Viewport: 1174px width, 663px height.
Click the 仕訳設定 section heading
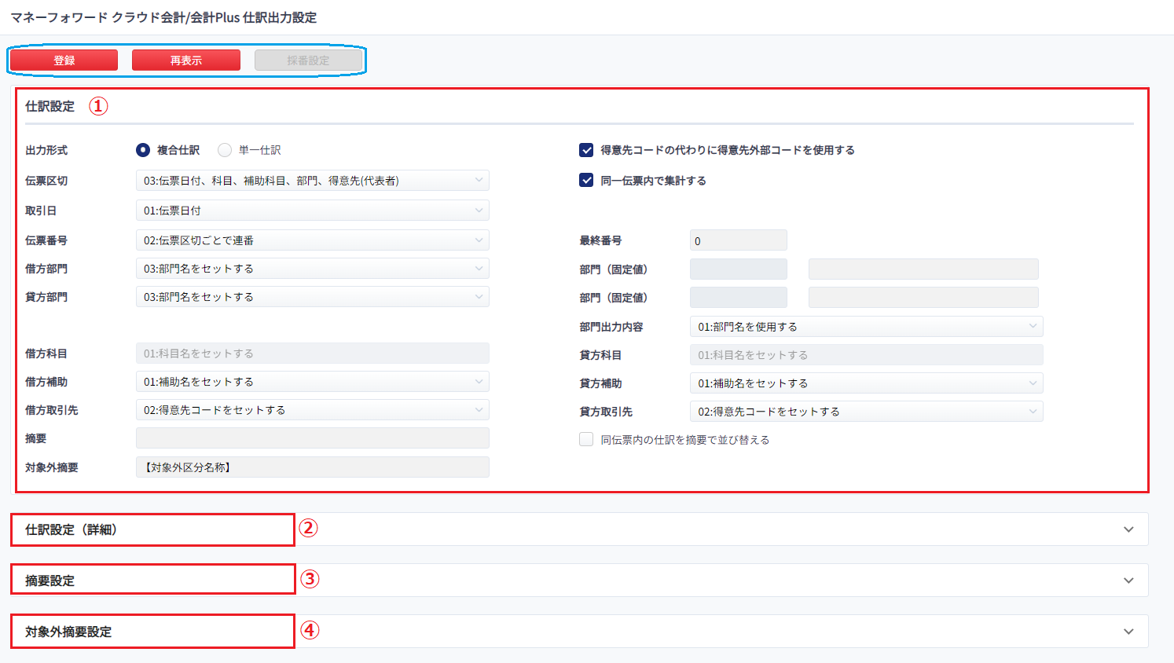pyautogui.click(x=50, y=106)
